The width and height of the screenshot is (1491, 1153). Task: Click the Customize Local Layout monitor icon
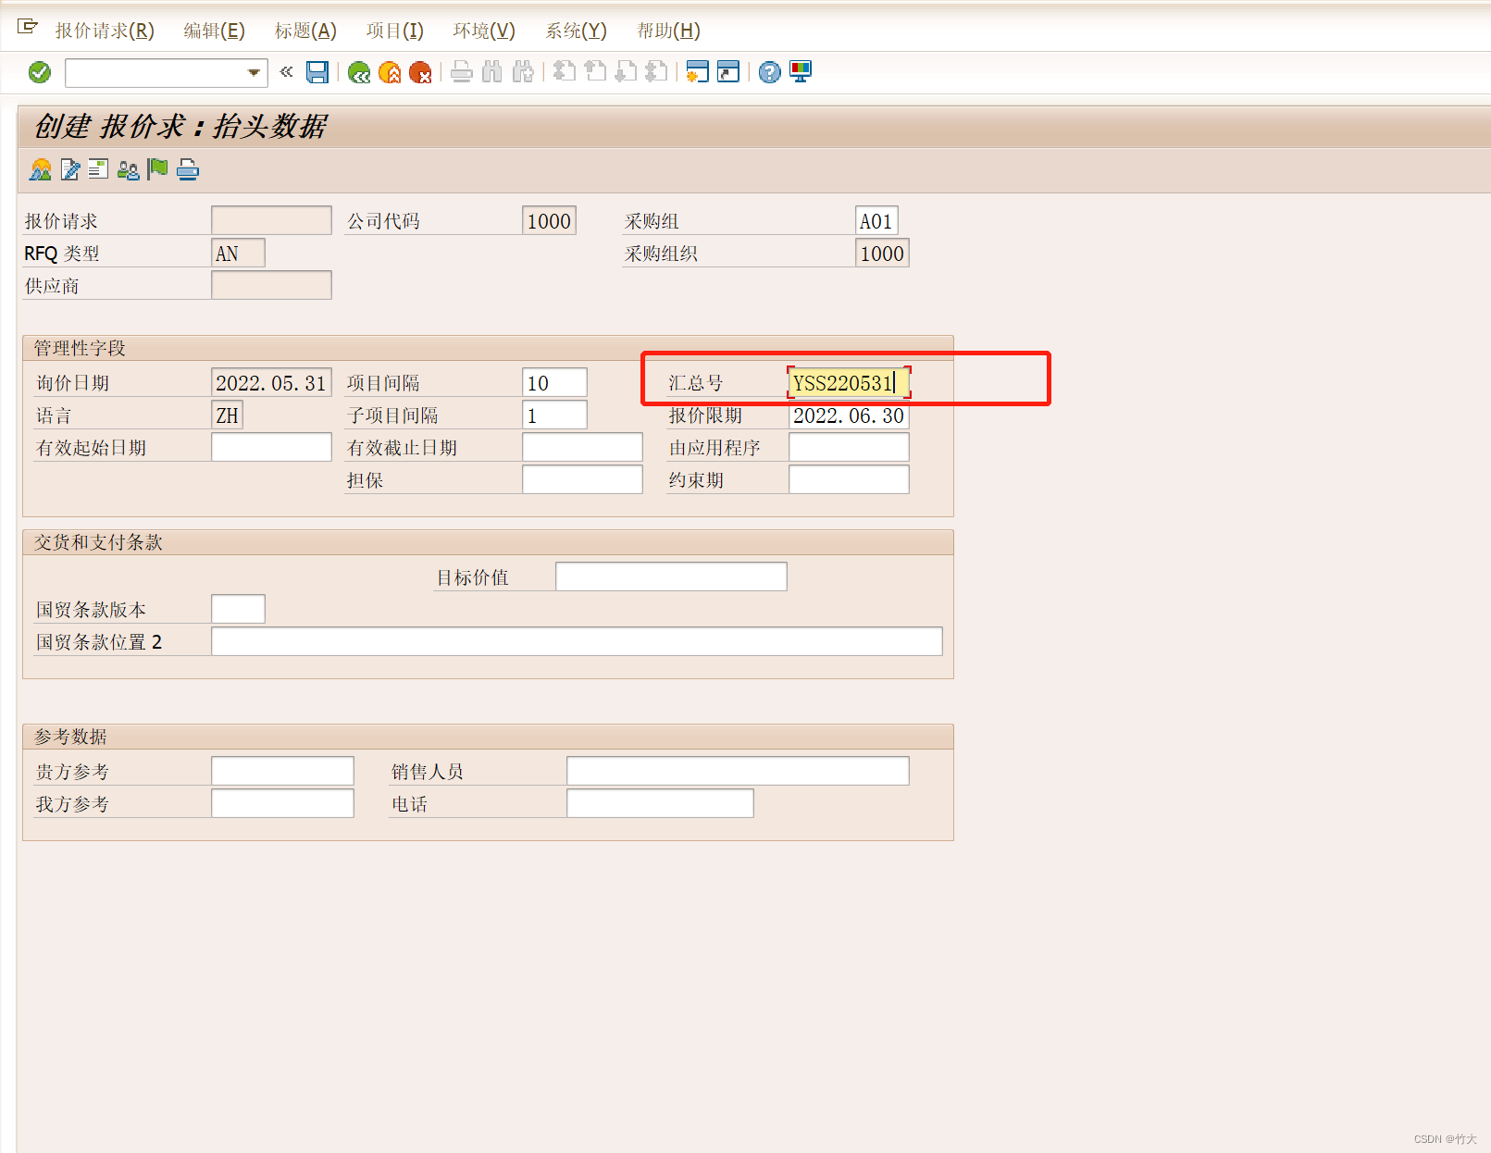pyautogui.click(x=801, y=72)
